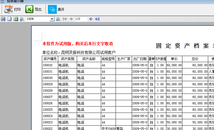The width and height of the screenshot is (214, 130).
Task: Export report via green Excel icon
Action: coord(29,9)
